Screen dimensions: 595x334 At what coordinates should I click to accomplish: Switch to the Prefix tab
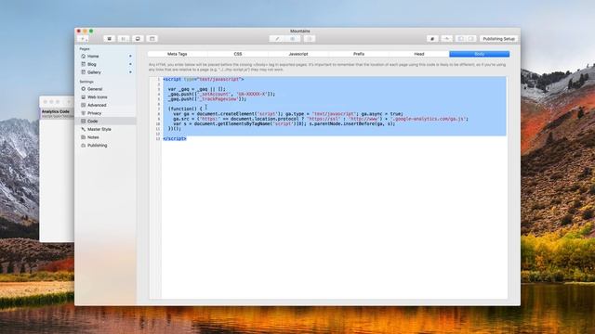359,54
